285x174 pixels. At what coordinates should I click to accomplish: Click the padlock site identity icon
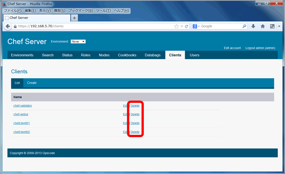[x=15, y=27]
